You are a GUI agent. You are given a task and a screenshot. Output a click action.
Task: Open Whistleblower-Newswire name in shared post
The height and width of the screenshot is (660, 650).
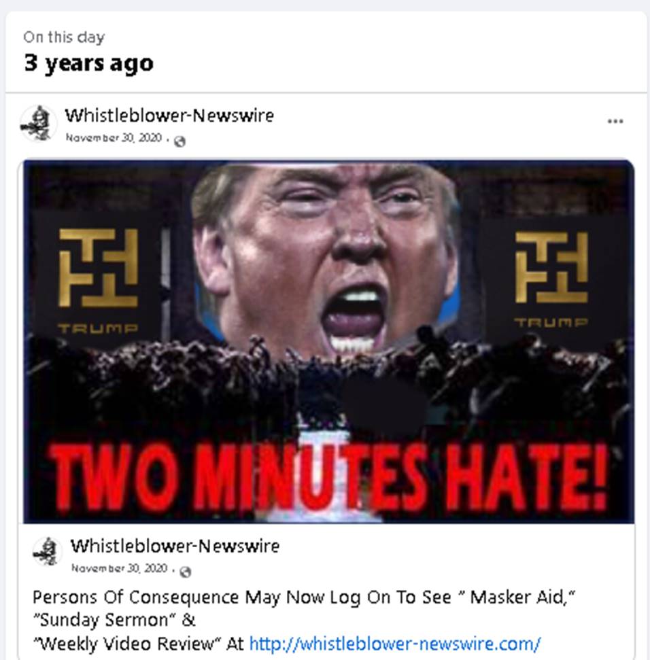tap(175, 546)
